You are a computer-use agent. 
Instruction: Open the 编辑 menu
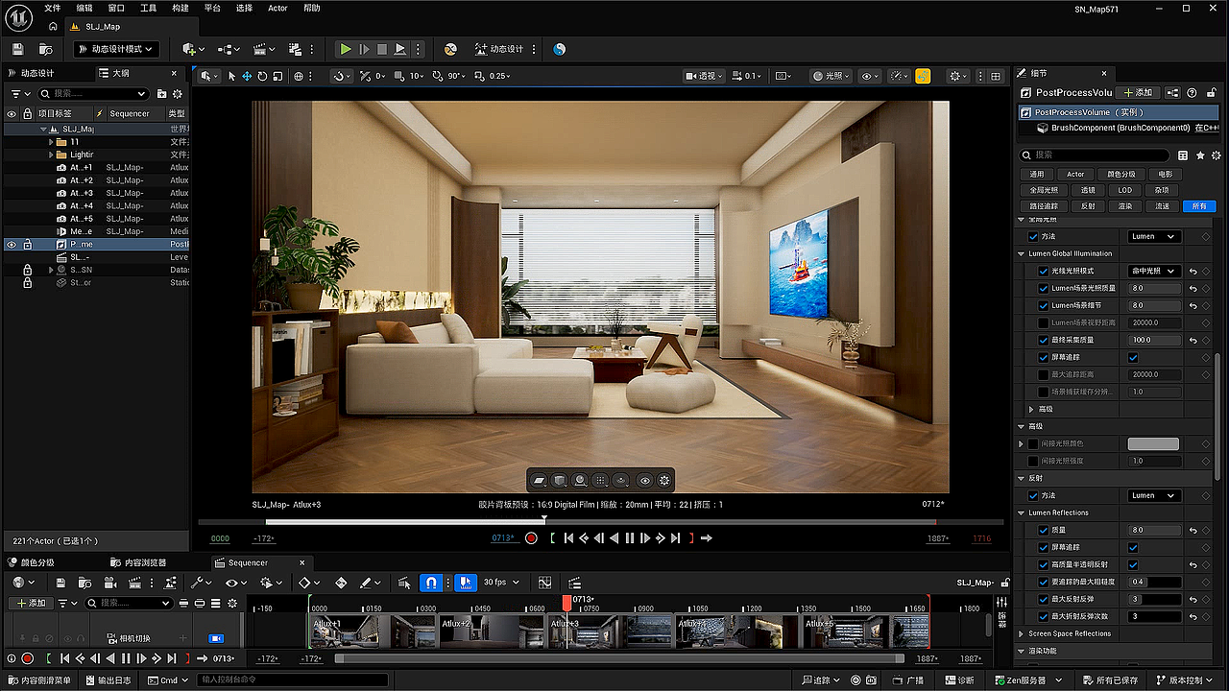click(x=84, y=8)
